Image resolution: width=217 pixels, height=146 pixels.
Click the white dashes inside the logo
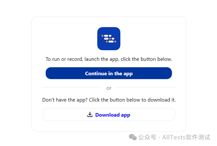[109, 39]
